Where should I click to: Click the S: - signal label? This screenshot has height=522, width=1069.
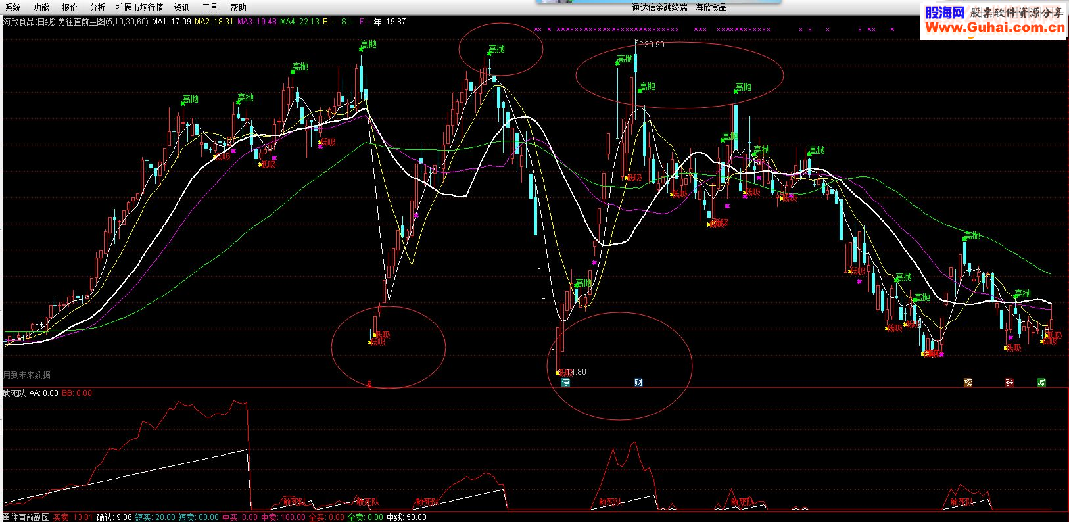click(x=347, y=22)
